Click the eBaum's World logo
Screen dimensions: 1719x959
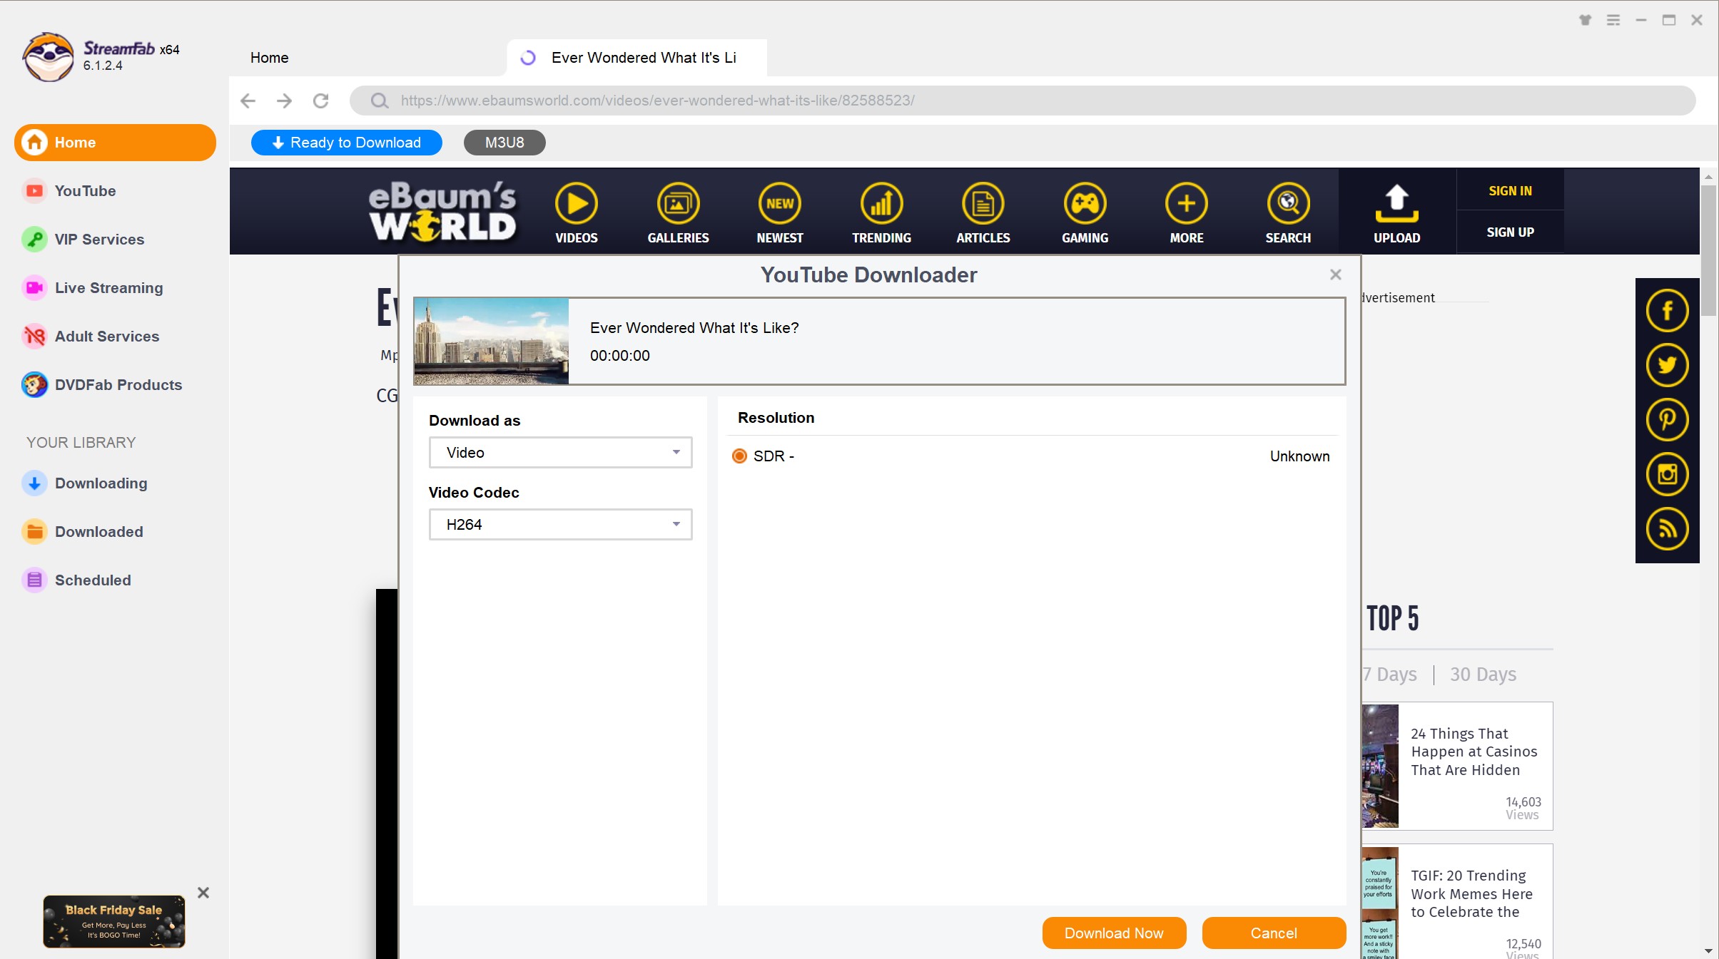pos(442,211)
